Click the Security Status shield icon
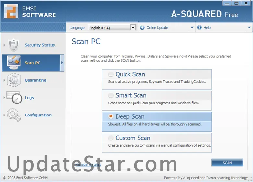The width and height of the screenshot is (253, 182). click(x=14, y=45)
